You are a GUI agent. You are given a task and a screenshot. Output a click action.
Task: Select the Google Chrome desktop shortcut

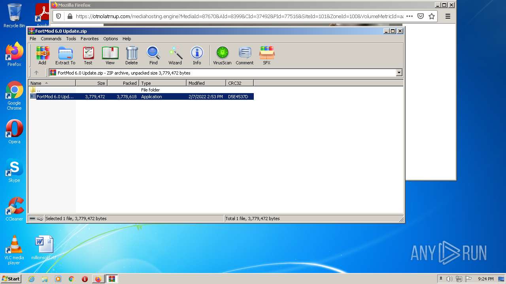click(14, 95)
